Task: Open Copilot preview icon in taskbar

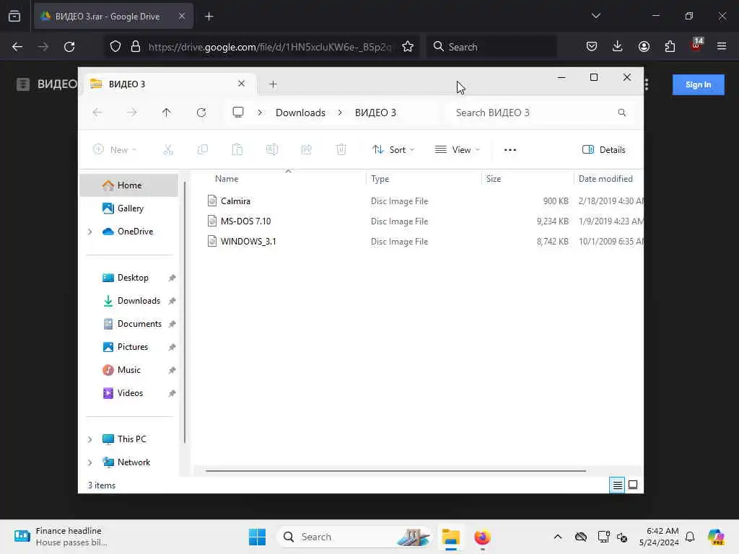Action: click(715, 537)
